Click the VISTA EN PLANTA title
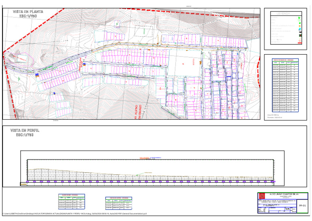 (28, 11)
